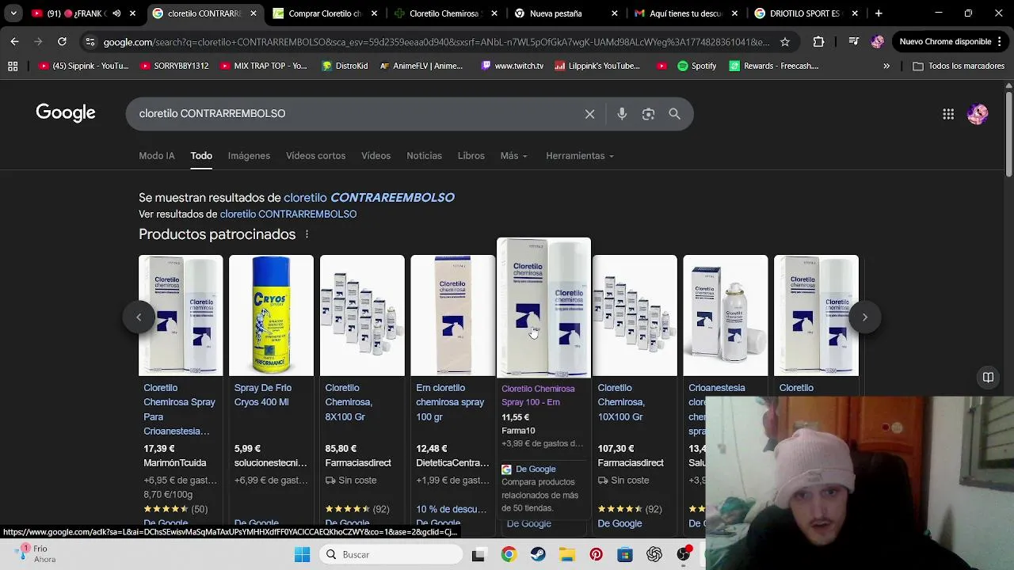Switch to the DRIOTILO SPORT browser tab

[x=806, y=13]
